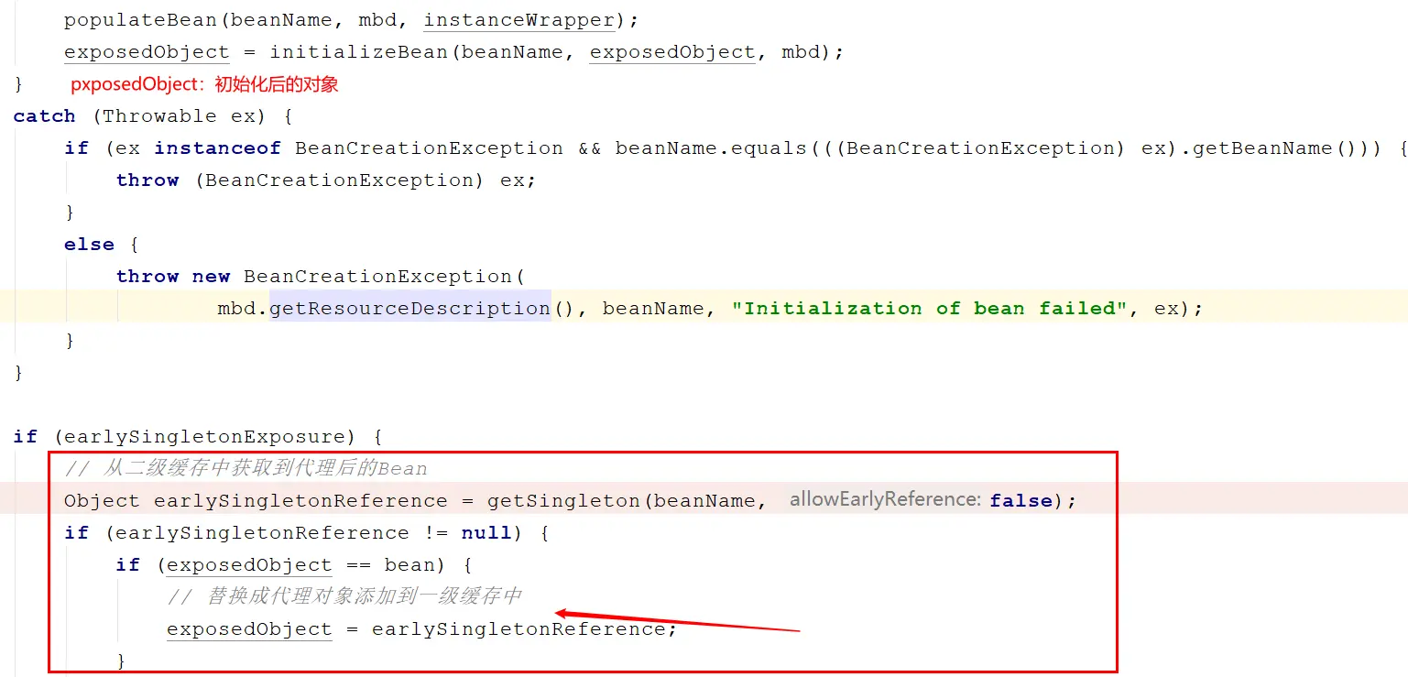Click 'exposedObject == bean' condition
The height and width of the screenshot is (677, 1408).
307,565
